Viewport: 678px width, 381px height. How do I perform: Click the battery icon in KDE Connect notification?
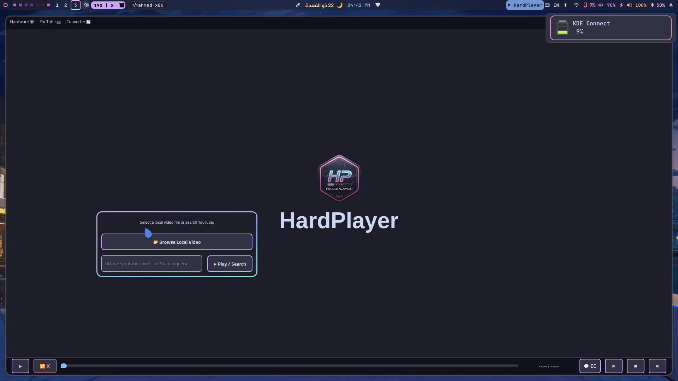point(563,28)
